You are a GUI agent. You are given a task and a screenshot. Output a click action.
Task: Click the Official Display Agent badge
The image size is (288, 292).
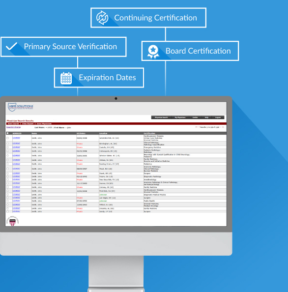(x=12, y=221)
